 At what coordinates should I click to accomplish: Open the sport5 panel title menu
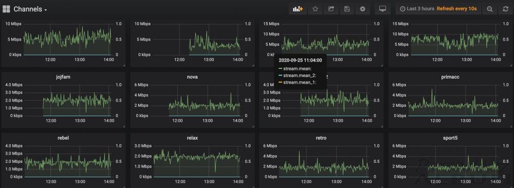(450, 138)
